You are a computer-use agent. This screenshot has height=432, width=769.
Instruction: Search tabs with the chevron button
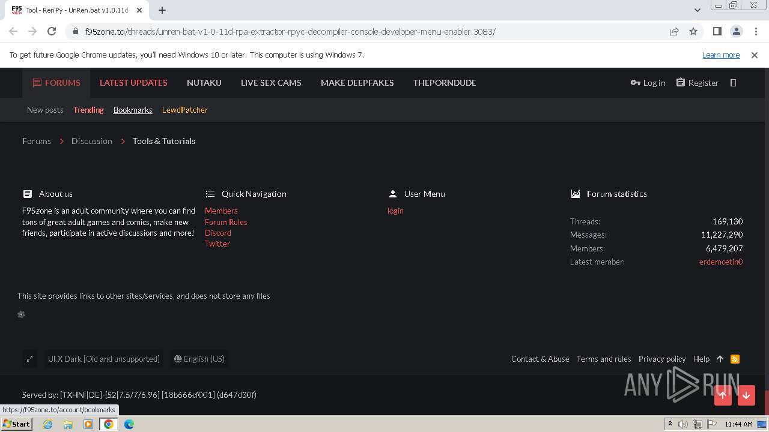pyautogui.click(x=697, y=10)
